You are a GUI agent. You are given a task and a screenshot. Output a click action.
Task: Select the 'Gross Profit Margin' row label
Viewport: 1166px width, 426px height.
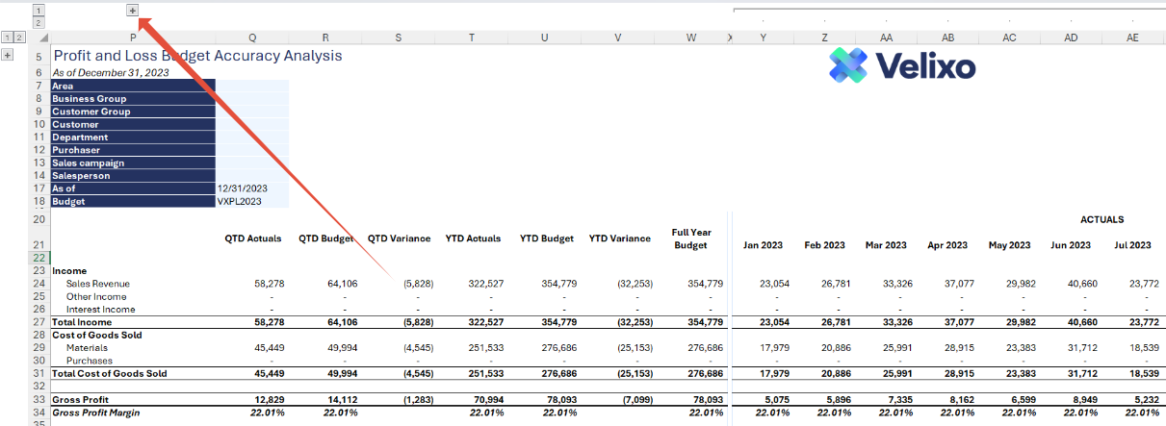pyautogui.click(x=96, y=413)
